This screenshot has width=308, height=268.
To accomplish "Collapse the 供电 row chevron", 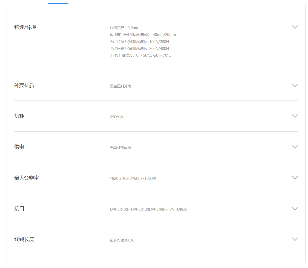I will click(x=295, y=147).
